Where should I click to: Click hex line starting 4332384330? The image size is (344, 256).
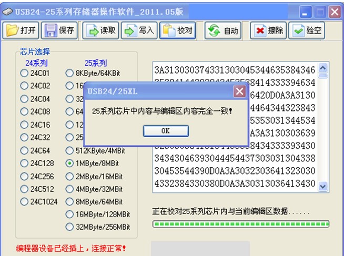[235, 183]
